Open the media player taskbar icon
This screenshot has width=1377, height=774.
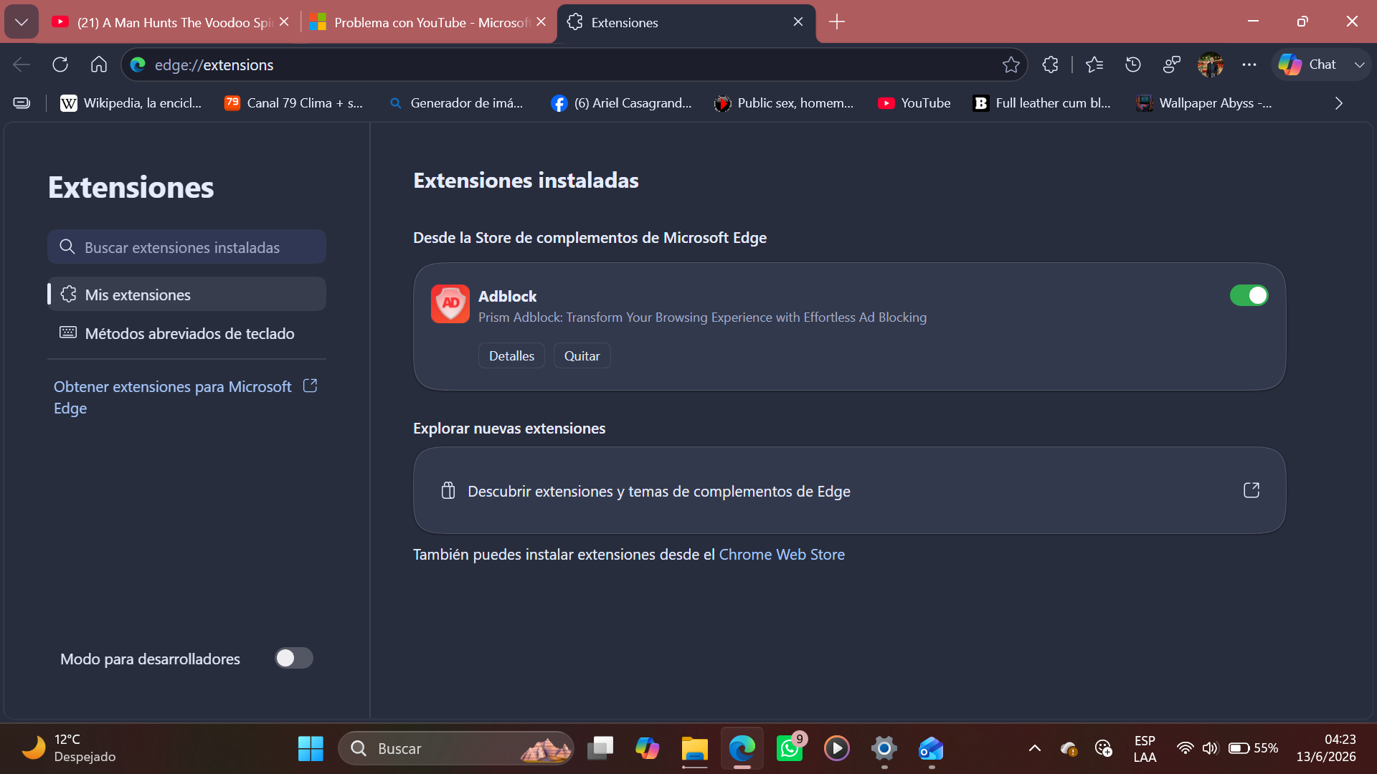837,749
